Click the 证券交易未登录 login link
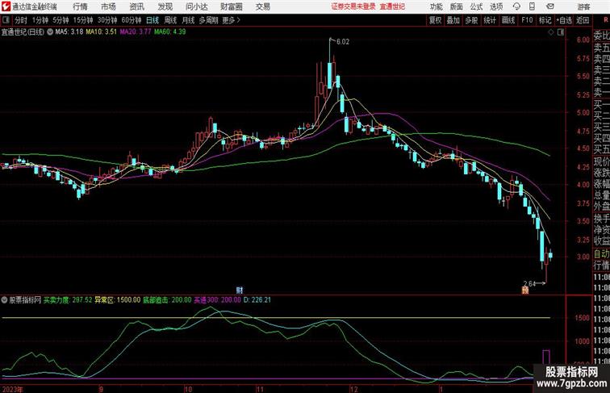610x393 pixels. [353, 6]
